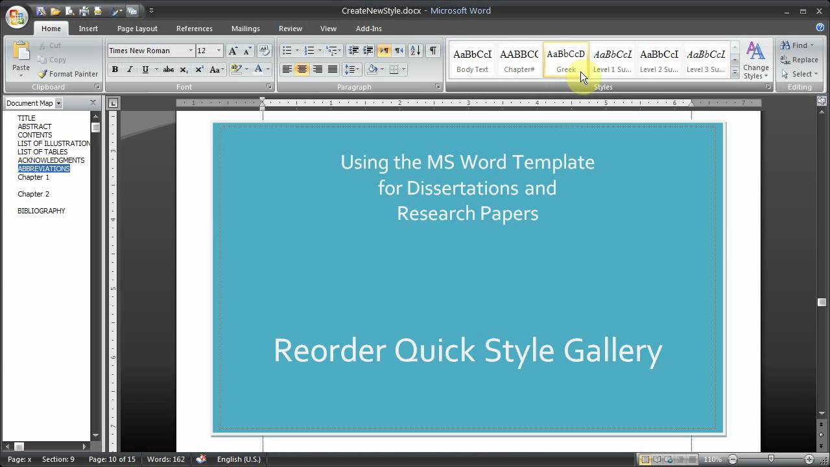Apply the font color
Image resolution: width=830 pixels, height=467 pixels.
pyautogui.click(x=258, y=69)
